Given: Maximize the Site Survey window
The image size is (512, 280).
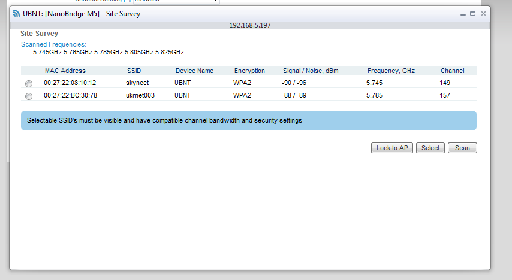Looking at the screenshot, I should 472,13.
